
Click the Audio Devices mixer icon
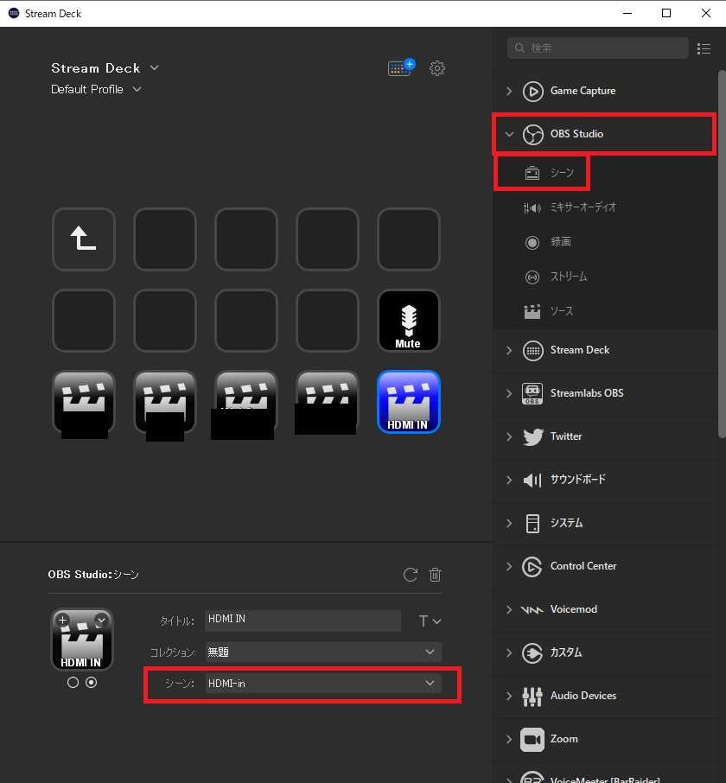(532, 697)
